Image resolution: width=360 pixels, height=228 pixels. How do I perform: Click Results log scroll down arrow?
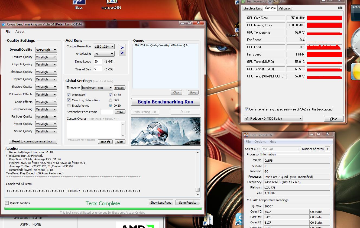click(198, 195)
